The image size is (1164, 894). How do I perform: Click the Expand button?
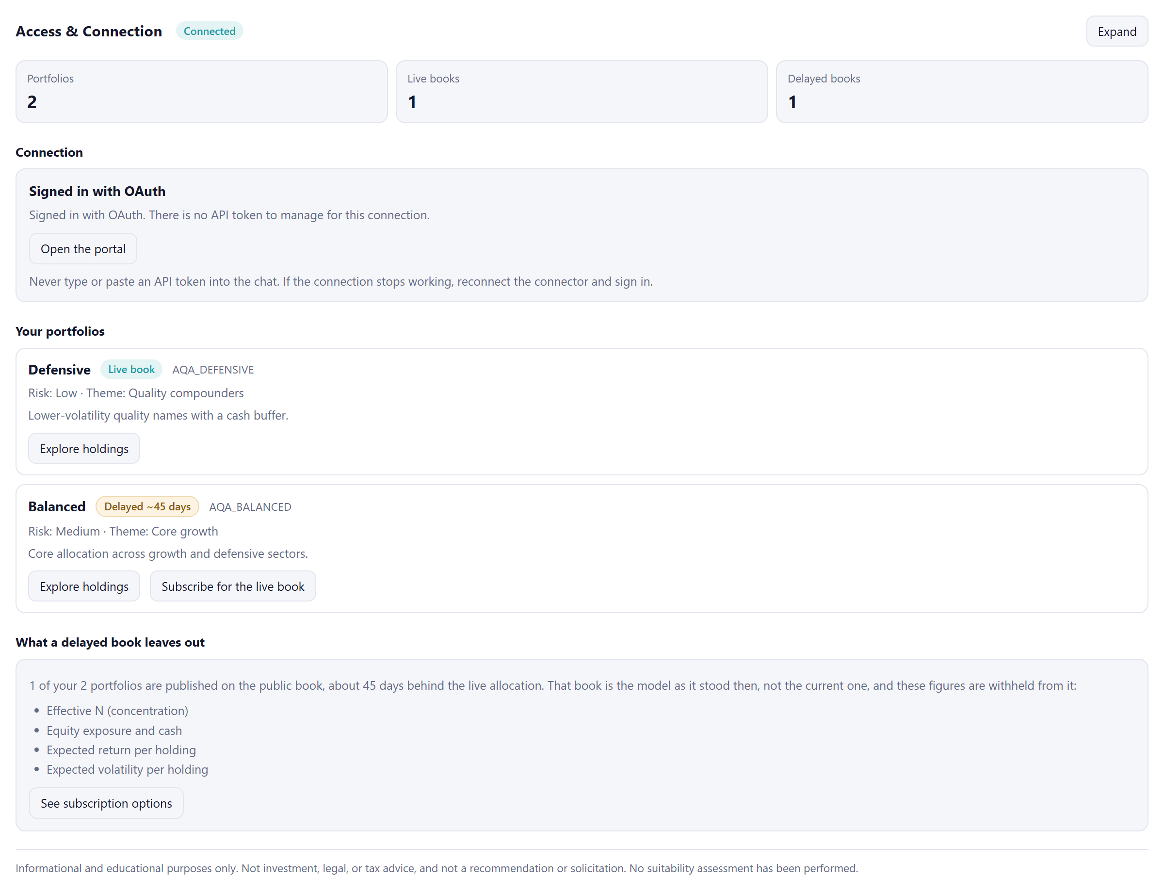[x=1116, y=32]
